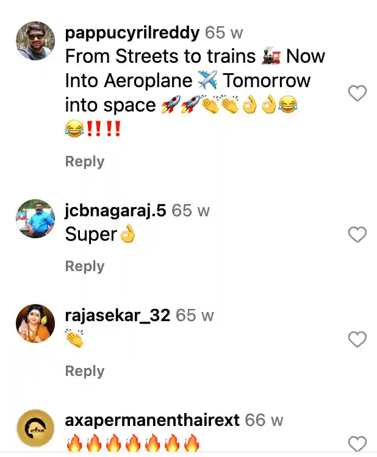Tap heart next to rajasekar_32's clap comment

click(357, 339)
